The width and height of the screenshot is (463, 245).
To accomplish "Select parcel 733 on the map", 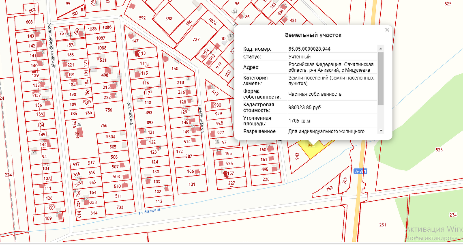I will tap(120, 207).
